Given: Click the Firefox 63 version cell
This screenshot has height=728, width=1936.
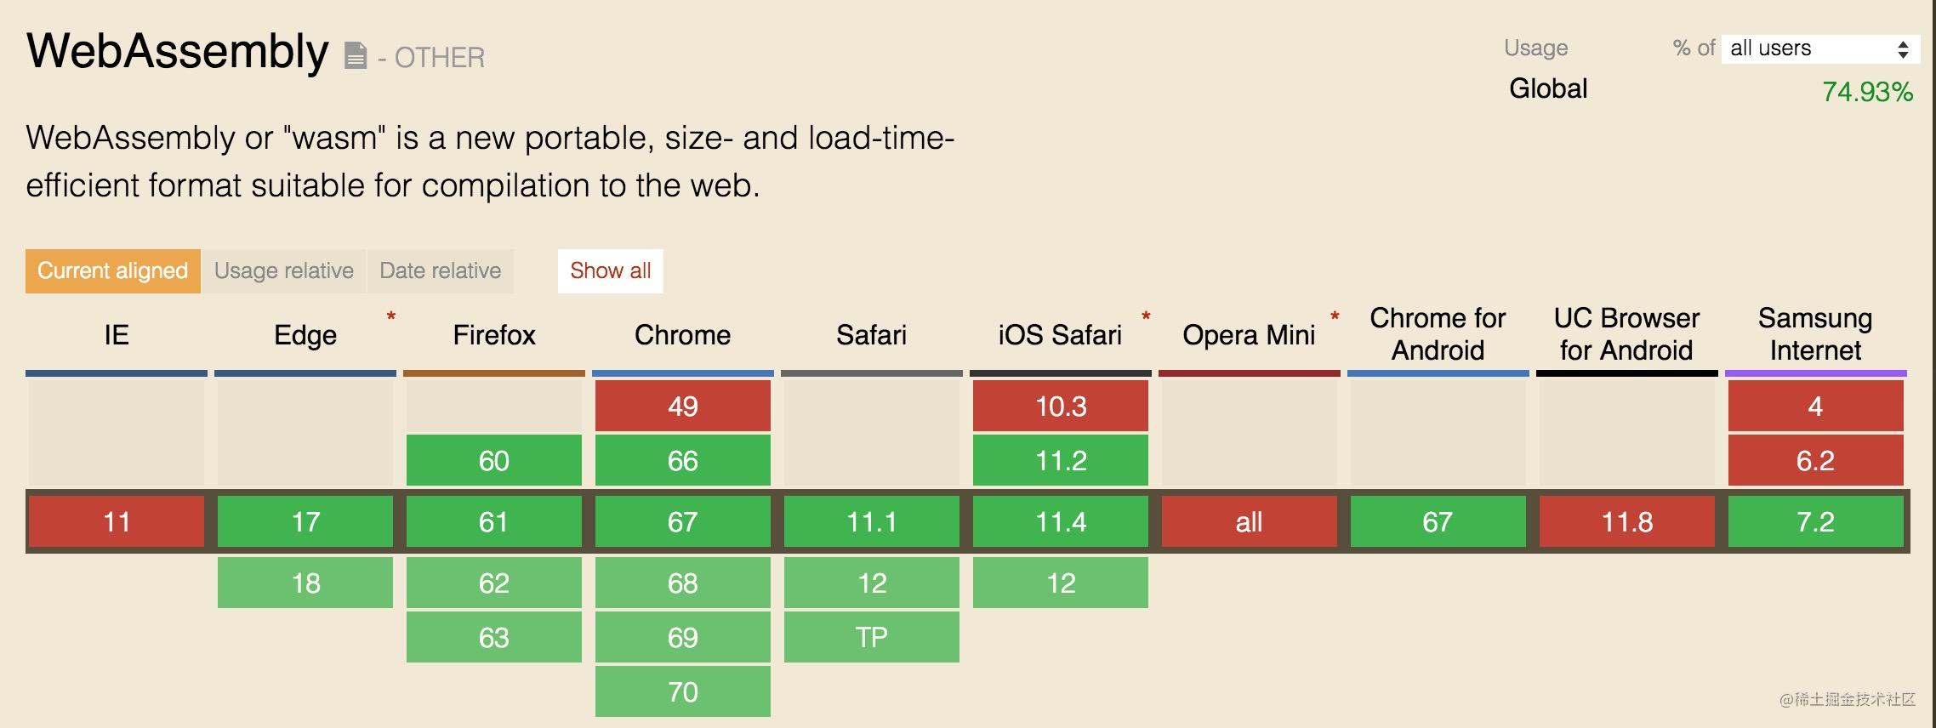Looking at the screenshot, I should (494, 637).
